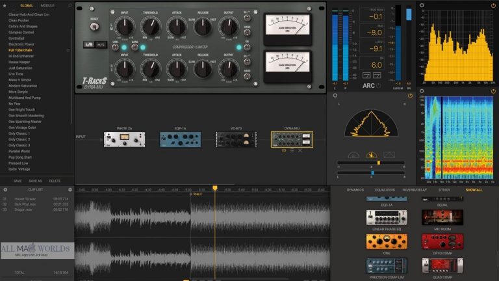Viewport: 499px width, 281px height.
Task: Select the OPTO COMP module thumbnail
Action: click(442, 241)
